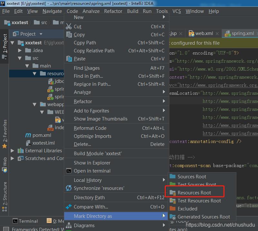Choose Find Usages from context menu

116,68
